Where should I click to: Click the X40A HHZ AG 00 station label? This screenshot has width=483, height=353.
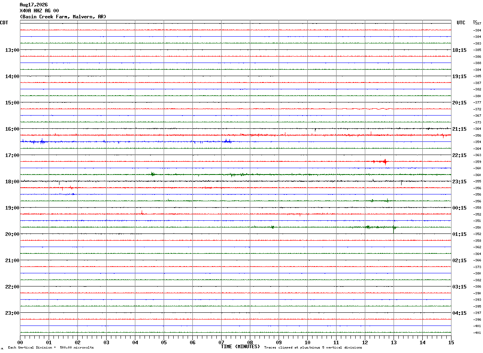click(x=39, y=11)
